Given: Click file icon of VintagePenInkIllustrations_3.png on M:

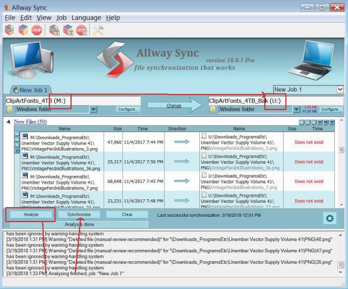Looking at the screenshot, I should [x=25, y=136].
